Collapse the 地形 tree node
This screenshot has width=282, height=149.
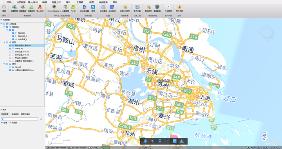coord(4,64)
